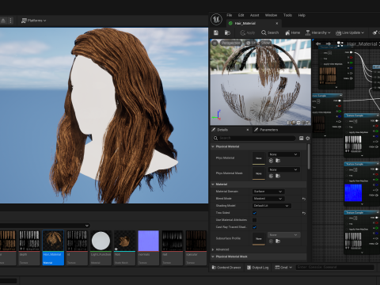Screen dimensions: 380x285
Task: Open the Output Log
Action: [x=257, y=268]
